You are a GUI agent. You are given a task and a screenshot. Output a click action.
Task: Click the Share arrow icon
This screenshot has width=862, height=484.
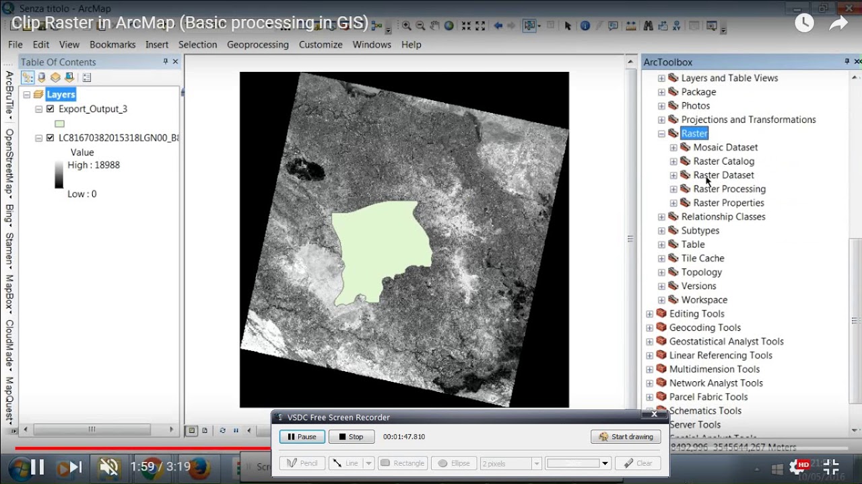tap(838, 24)
